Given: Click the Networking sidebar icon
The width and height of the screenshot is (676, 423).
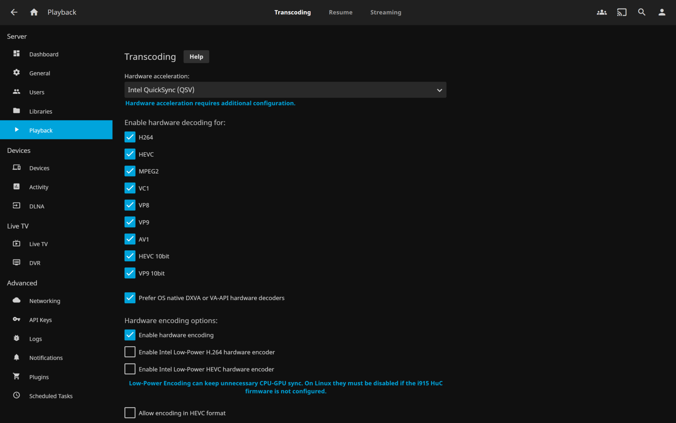Looking at the screenshot, I should 17,301.
